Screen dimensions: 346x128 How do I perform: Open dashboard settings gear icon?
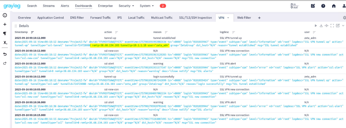(x=344, y=18)
